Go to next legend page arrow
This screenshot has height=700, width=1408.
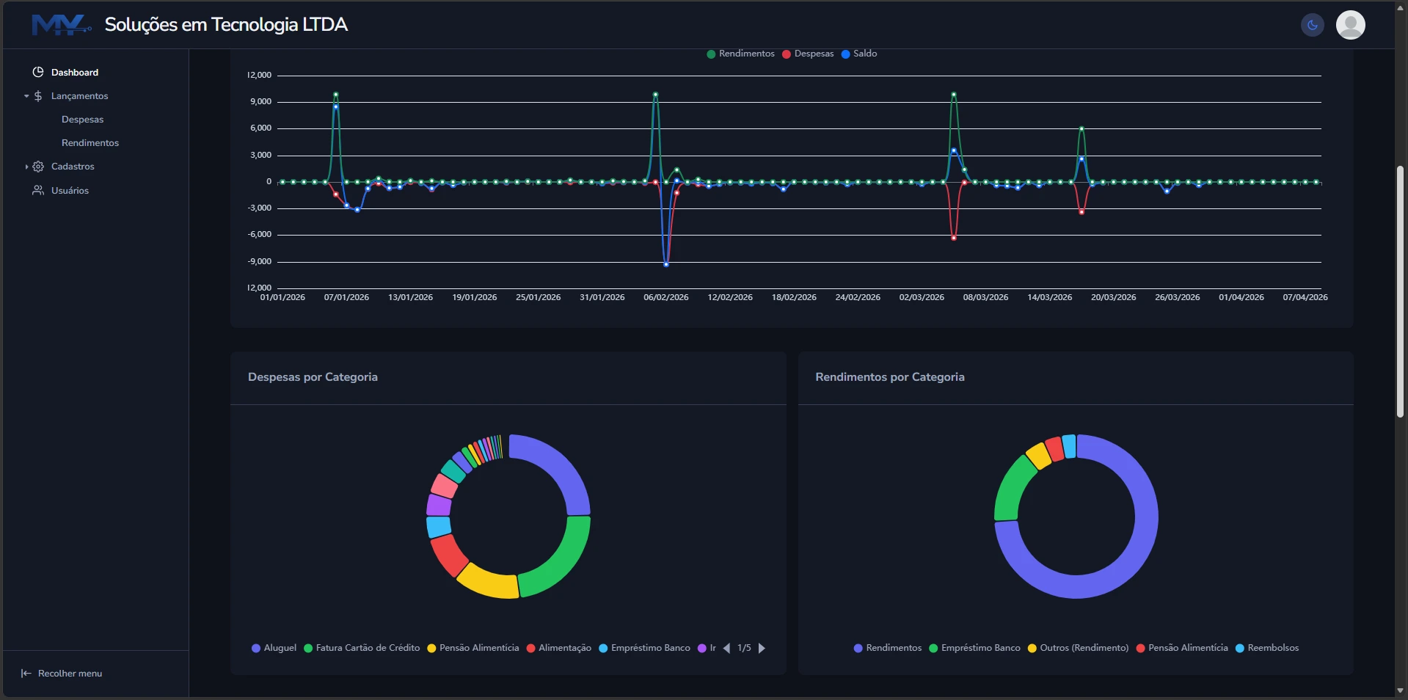click(x=762, y=648)
